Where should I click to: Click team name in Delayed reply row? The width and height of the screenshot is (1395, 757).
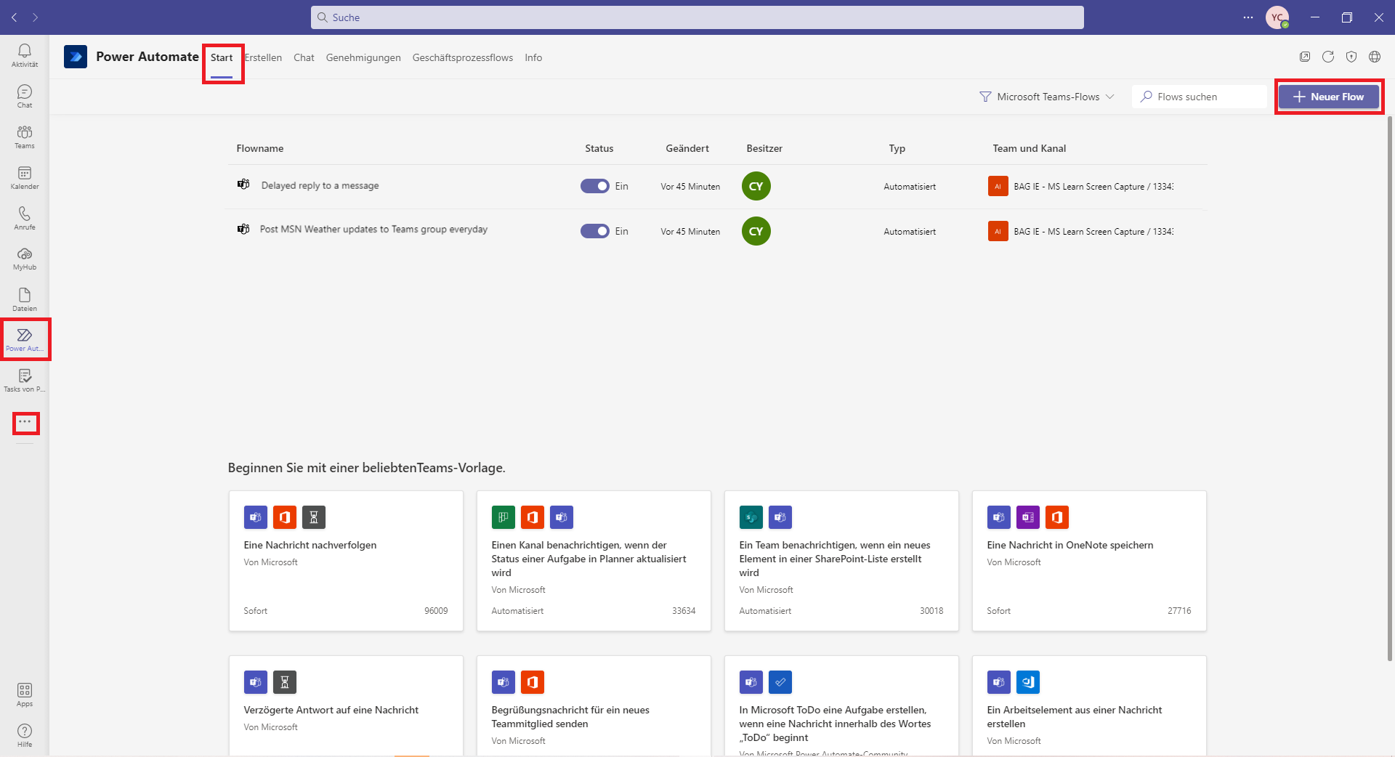[x=1093, y=187]
